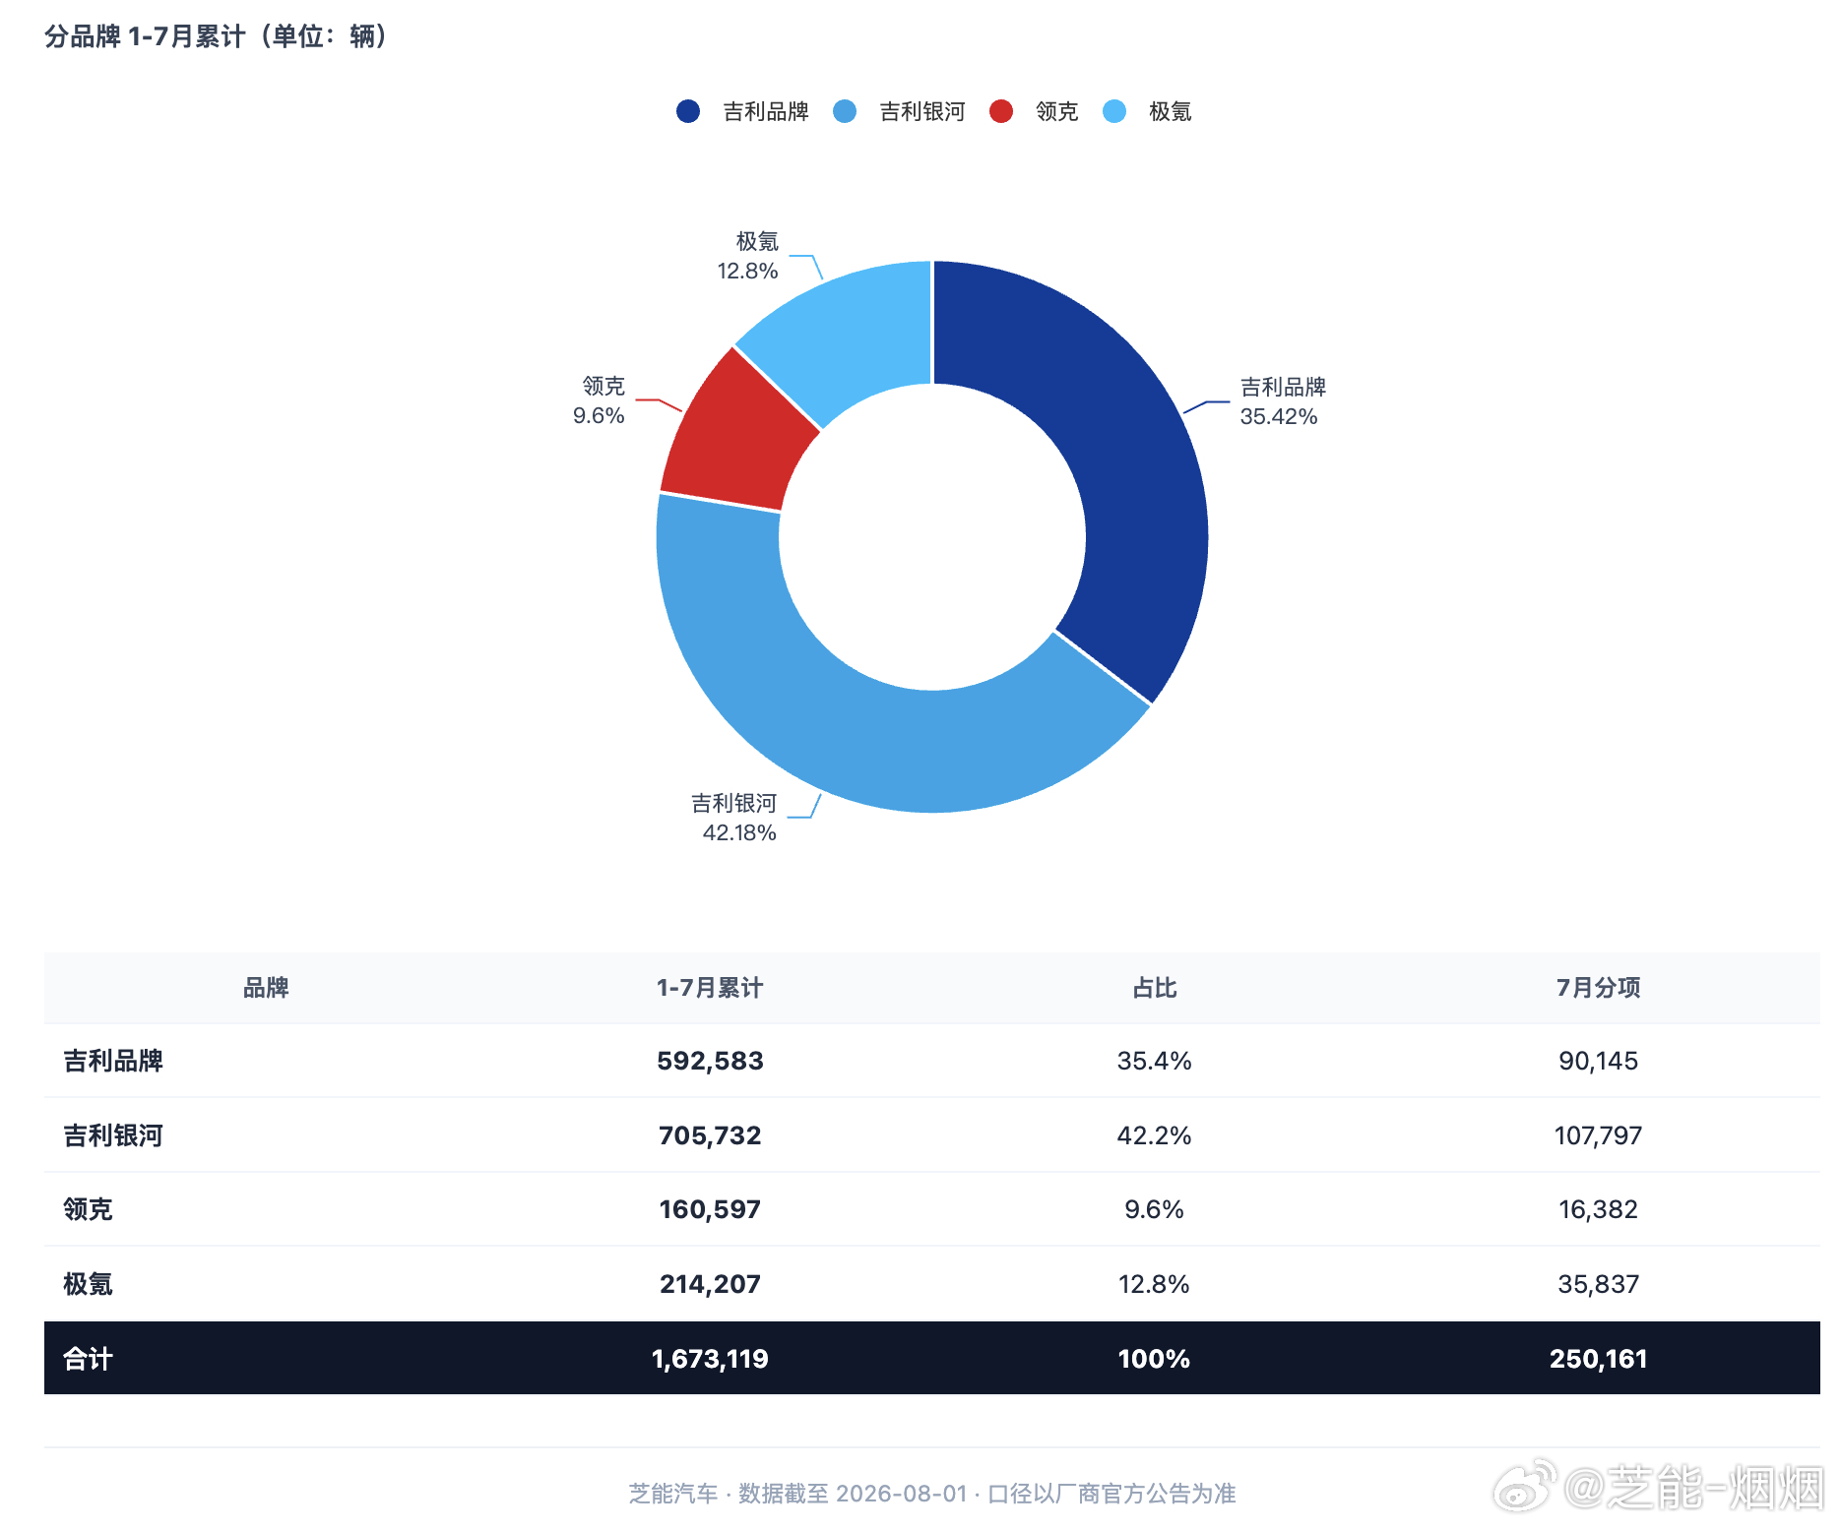Click the 占比 column header

pyautogui.click(x=1155, y=988)
